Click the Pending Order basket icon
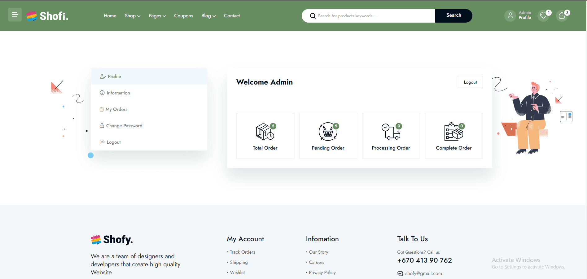The image size is (587, 279). pyautogui.click(x=328, y=132)
